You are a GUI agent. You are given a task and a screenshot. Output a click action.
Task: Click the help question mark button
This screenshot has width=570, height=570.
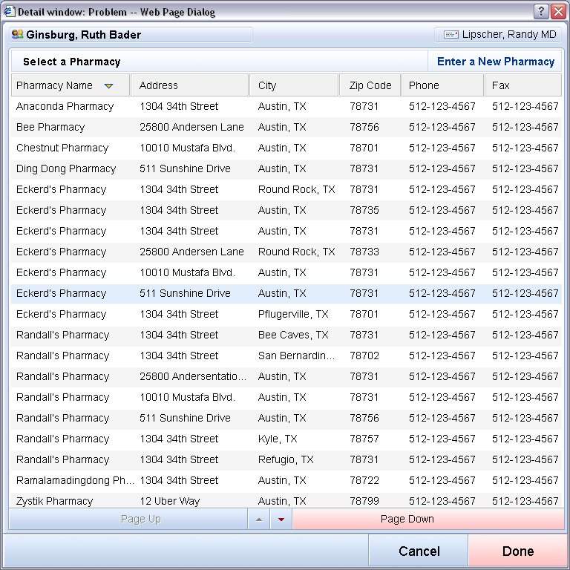(x=541, y=12)
